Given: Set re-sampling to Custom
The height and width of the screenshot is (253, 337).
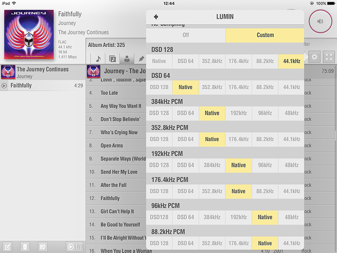Looking at the screenshot, I should pyautogui.click(x=265, y=35).
